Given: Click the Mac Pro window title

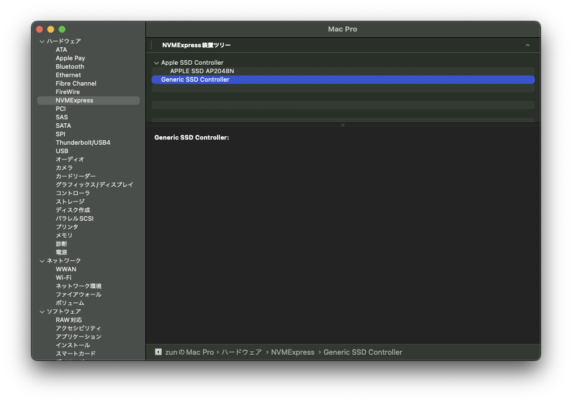Looking at the screenshot, I should [x=342, y=29].
